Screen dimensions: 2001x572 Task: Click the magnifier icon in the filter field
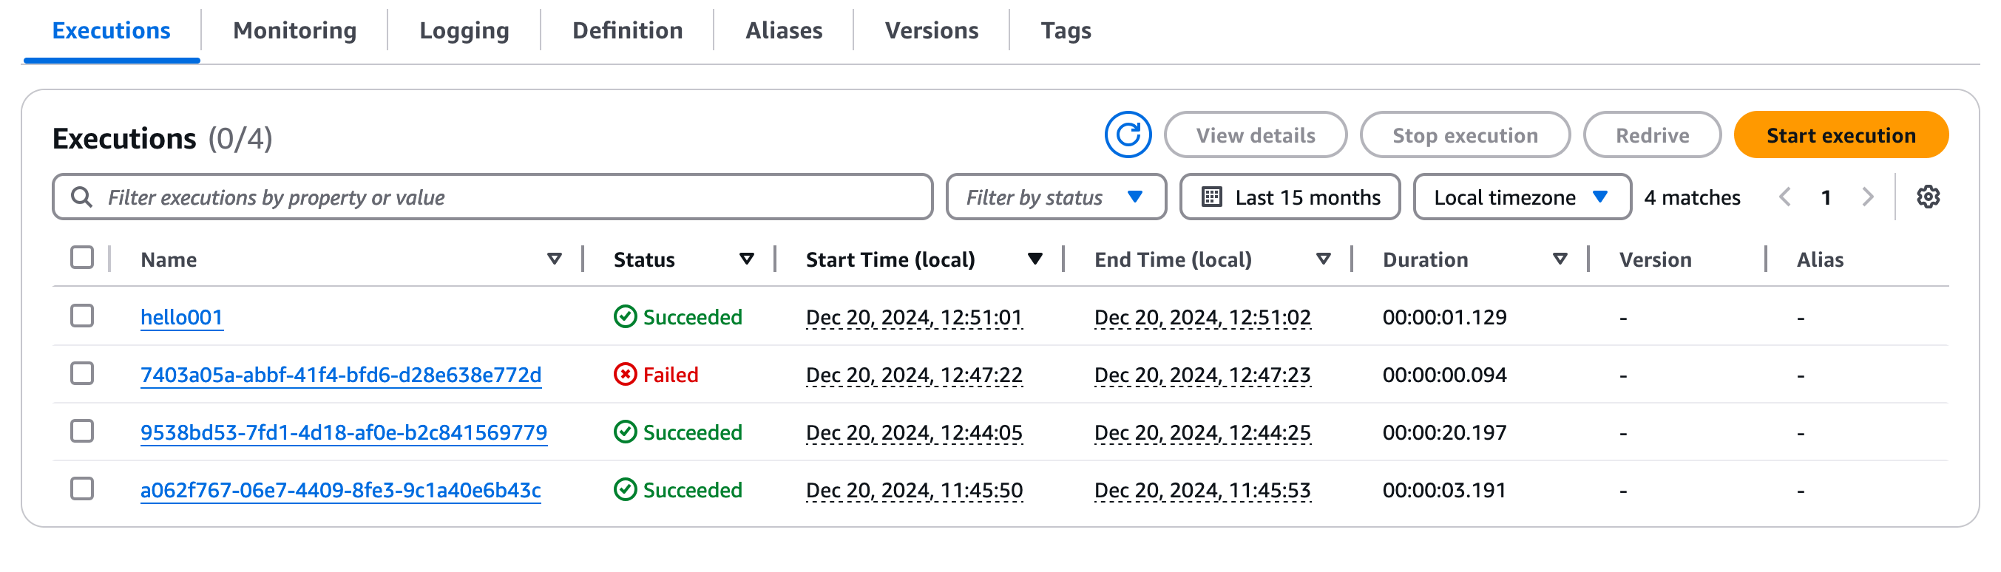click(x=81, y=197)
